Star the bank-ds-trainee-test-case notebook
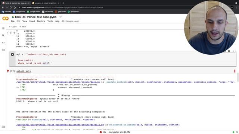Viewport: 239px width, 134px height. [60, 17]
